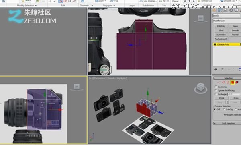Click ViewCube in top-right viewport
Viewport: 241px width, 145px height.
coord(200,19)
